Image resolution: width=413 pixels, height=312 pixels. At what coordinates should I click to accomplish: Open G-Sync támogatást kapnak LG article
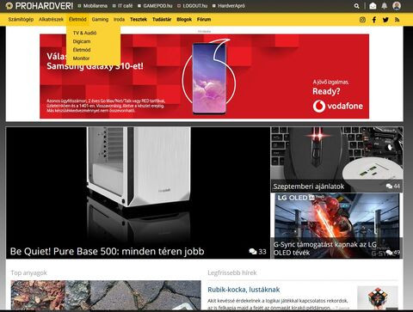click(324, 248)
